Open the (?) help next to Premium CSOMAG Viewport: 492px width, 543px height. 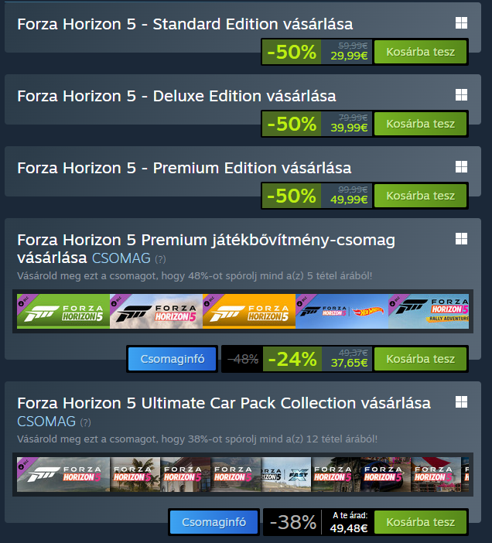[x=160, y=259]
